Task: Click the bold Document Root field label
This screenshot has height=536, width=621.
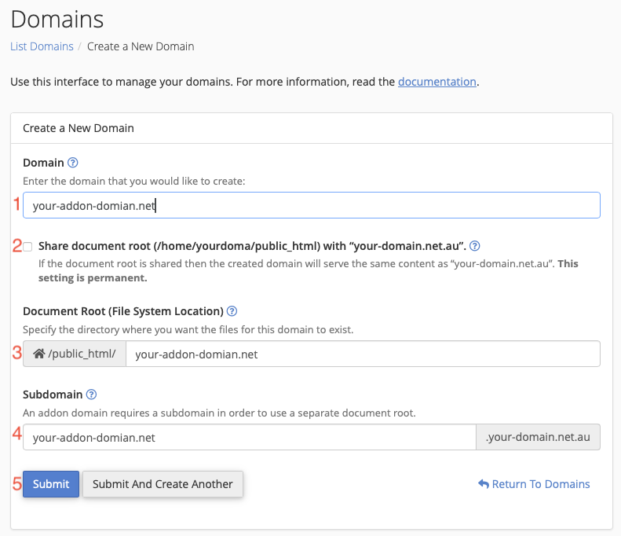Action: coord(123,311)
